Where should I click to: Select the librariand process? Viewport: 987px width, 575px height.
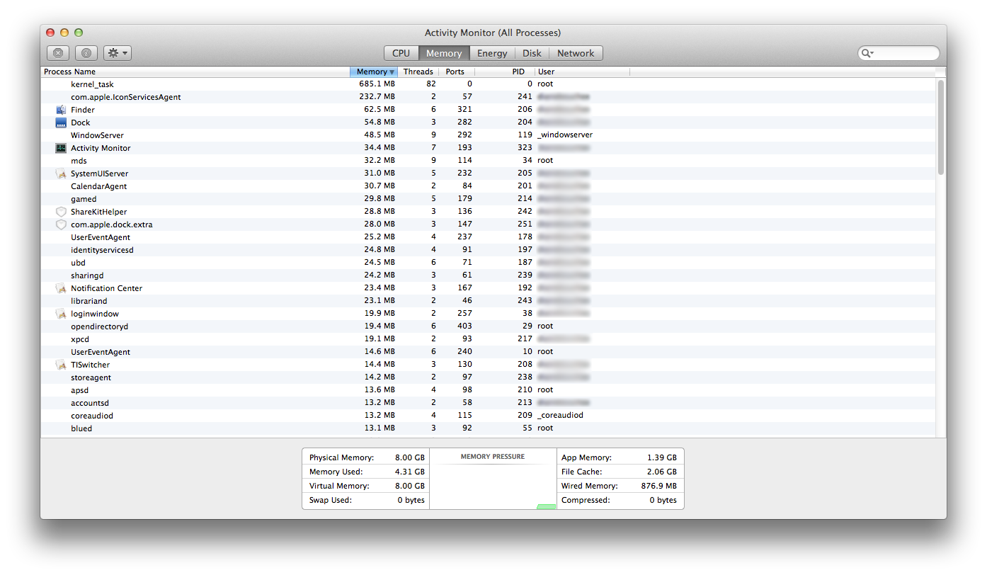489,301
